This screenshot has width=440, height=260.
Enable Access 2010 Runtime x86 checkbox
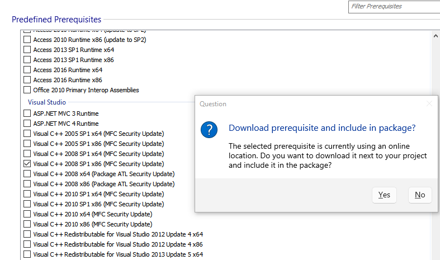click(x=27, y=40)
